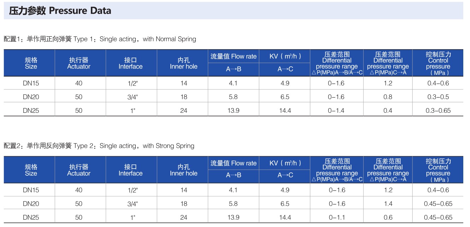Click the Interface header in Type 2 table

(130, 170)
